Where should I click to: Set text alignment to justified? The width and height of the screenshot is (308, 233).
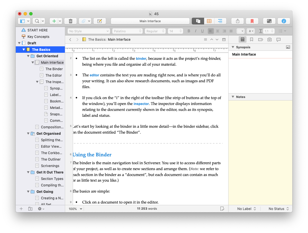[231, 31]
